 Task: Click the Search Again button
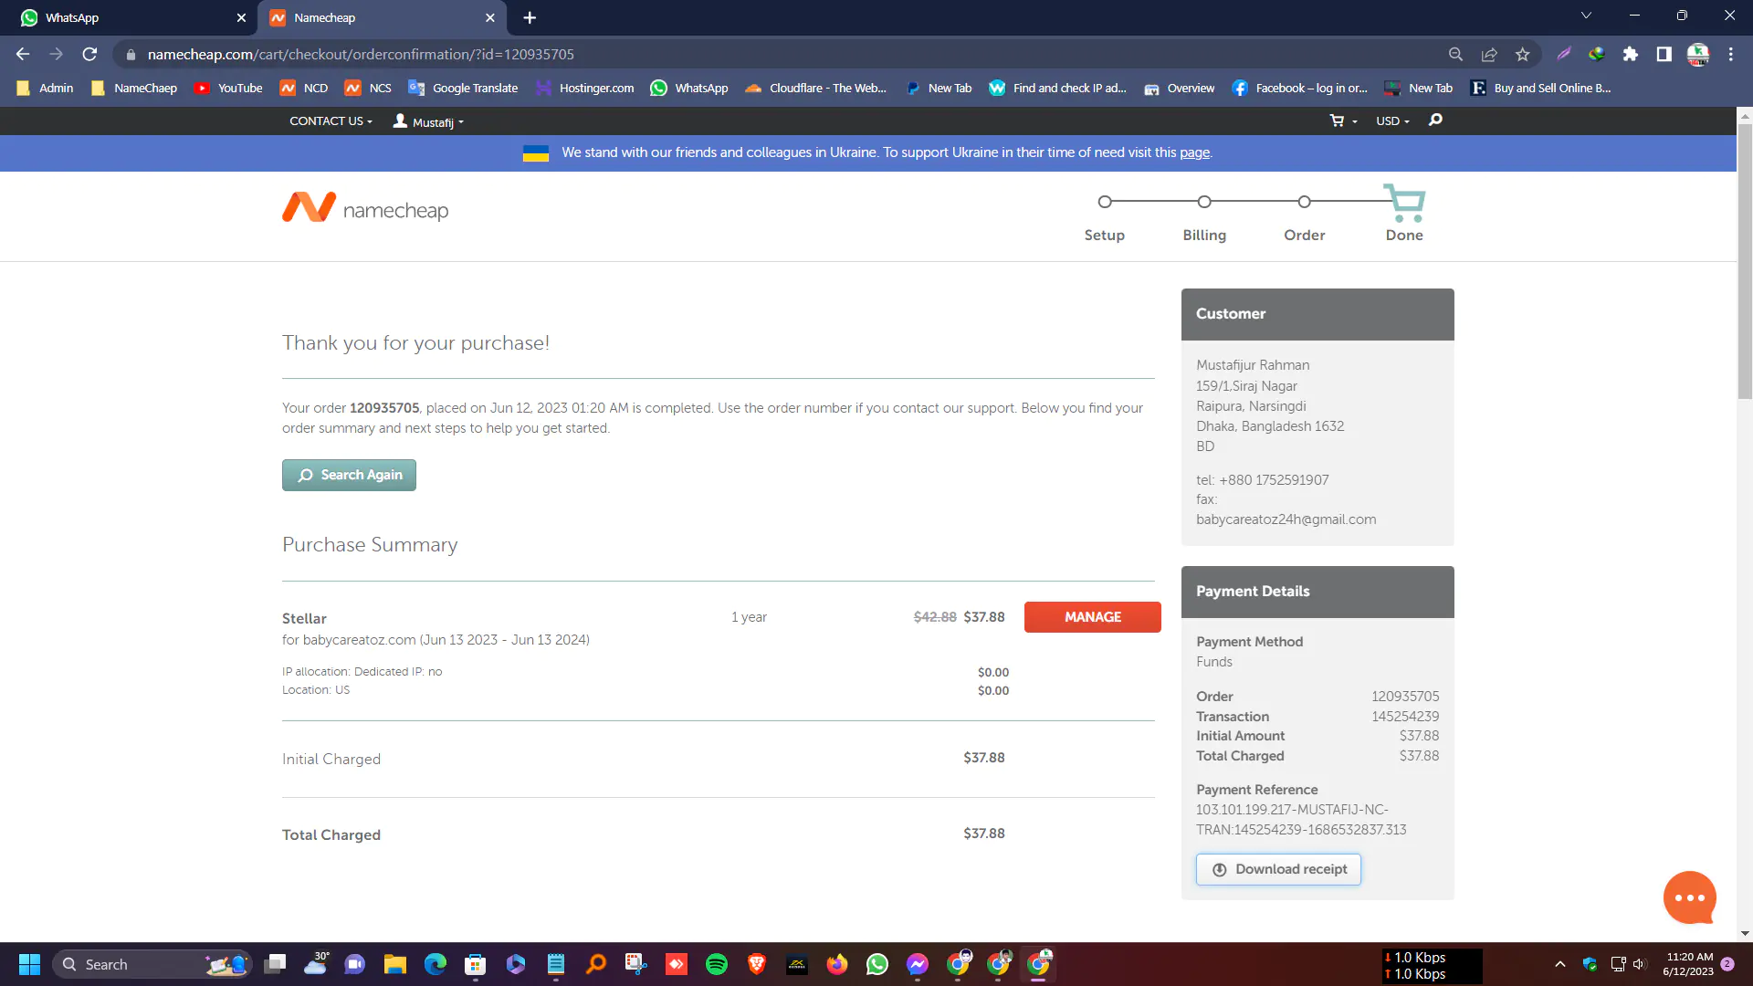click(349, 475)
